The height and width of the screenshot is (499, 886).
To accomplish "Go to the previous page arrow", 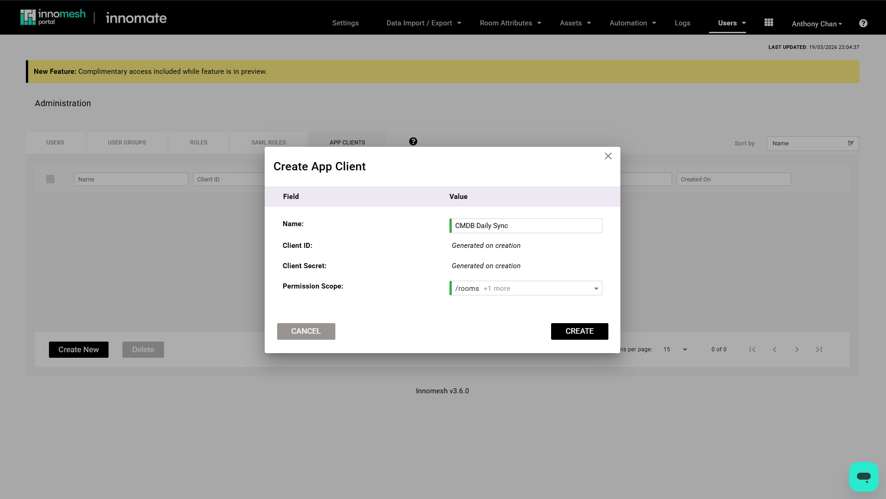I will click(775, 349).
